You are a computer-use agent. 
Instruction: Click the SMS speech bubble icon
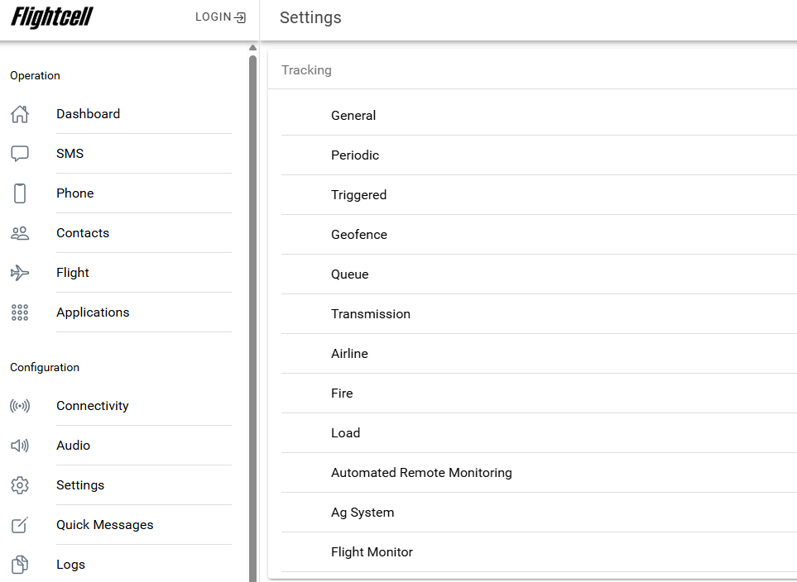point(20,154)
